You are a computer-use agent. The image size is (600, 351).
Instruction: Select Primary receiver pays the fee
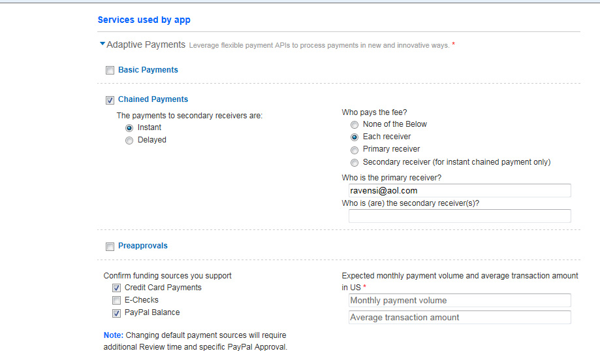click(x=355, y=150)
